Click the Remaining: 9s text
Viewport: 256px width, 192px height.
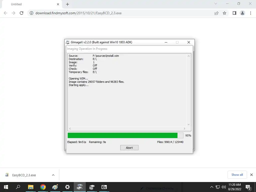coord(97,142)
